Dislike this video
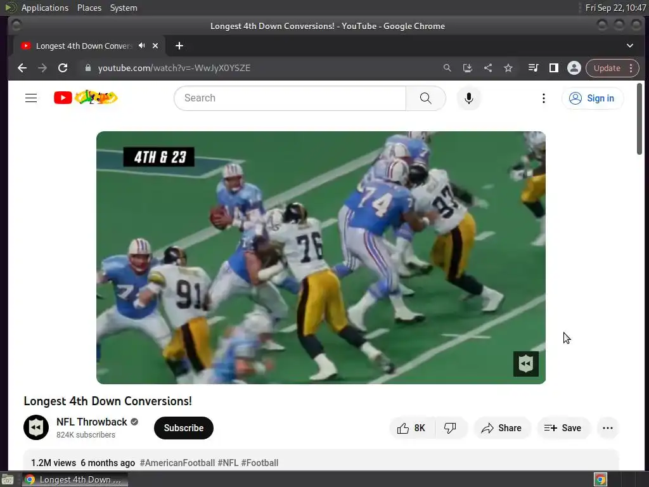The width and height of the screenshot is (649, 487). click(x=451, y=428)
